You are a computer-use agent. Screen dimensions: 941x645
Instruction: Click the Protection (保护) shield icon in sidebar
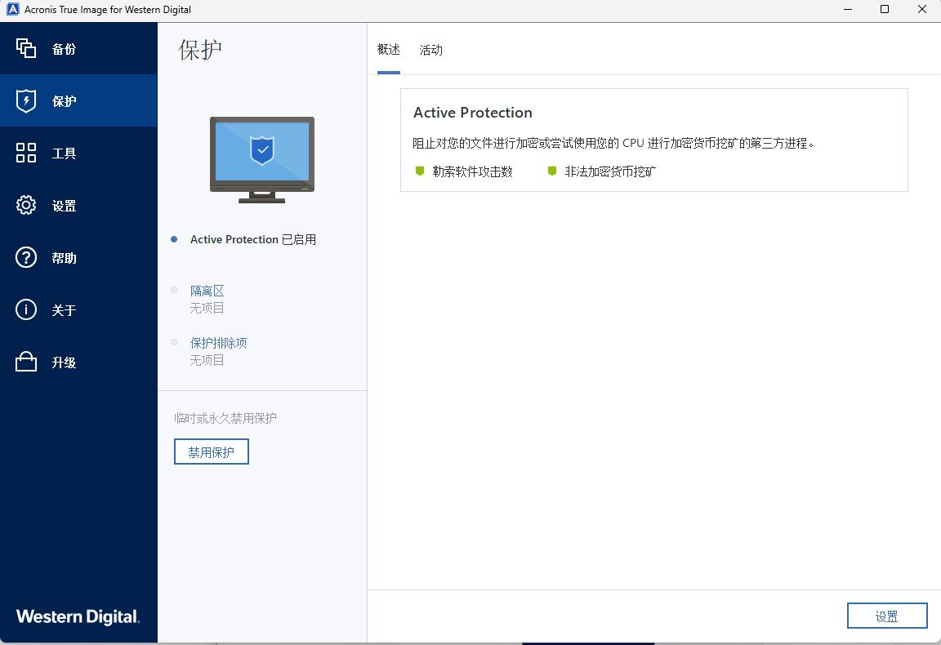(x=26, y=100)
